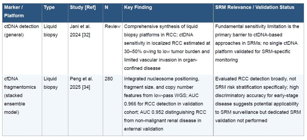
Task: Click the "Comprehensive synthesis of liquid biopsy" finding
Action: tap(161, 26)
